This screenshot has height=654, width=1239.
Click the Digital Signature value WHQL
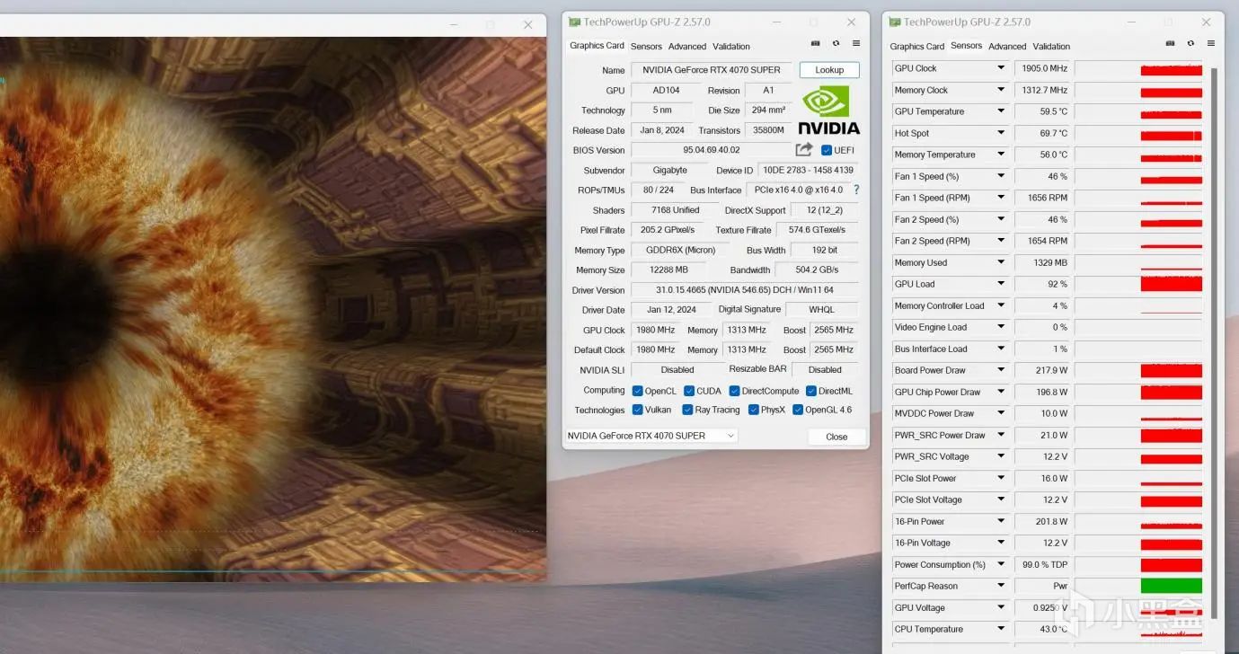(821, 310)
